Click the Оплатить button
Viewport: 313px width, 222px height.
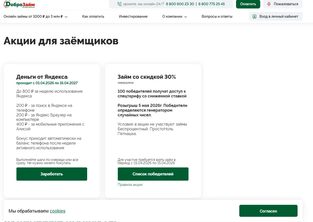(248, 4)
